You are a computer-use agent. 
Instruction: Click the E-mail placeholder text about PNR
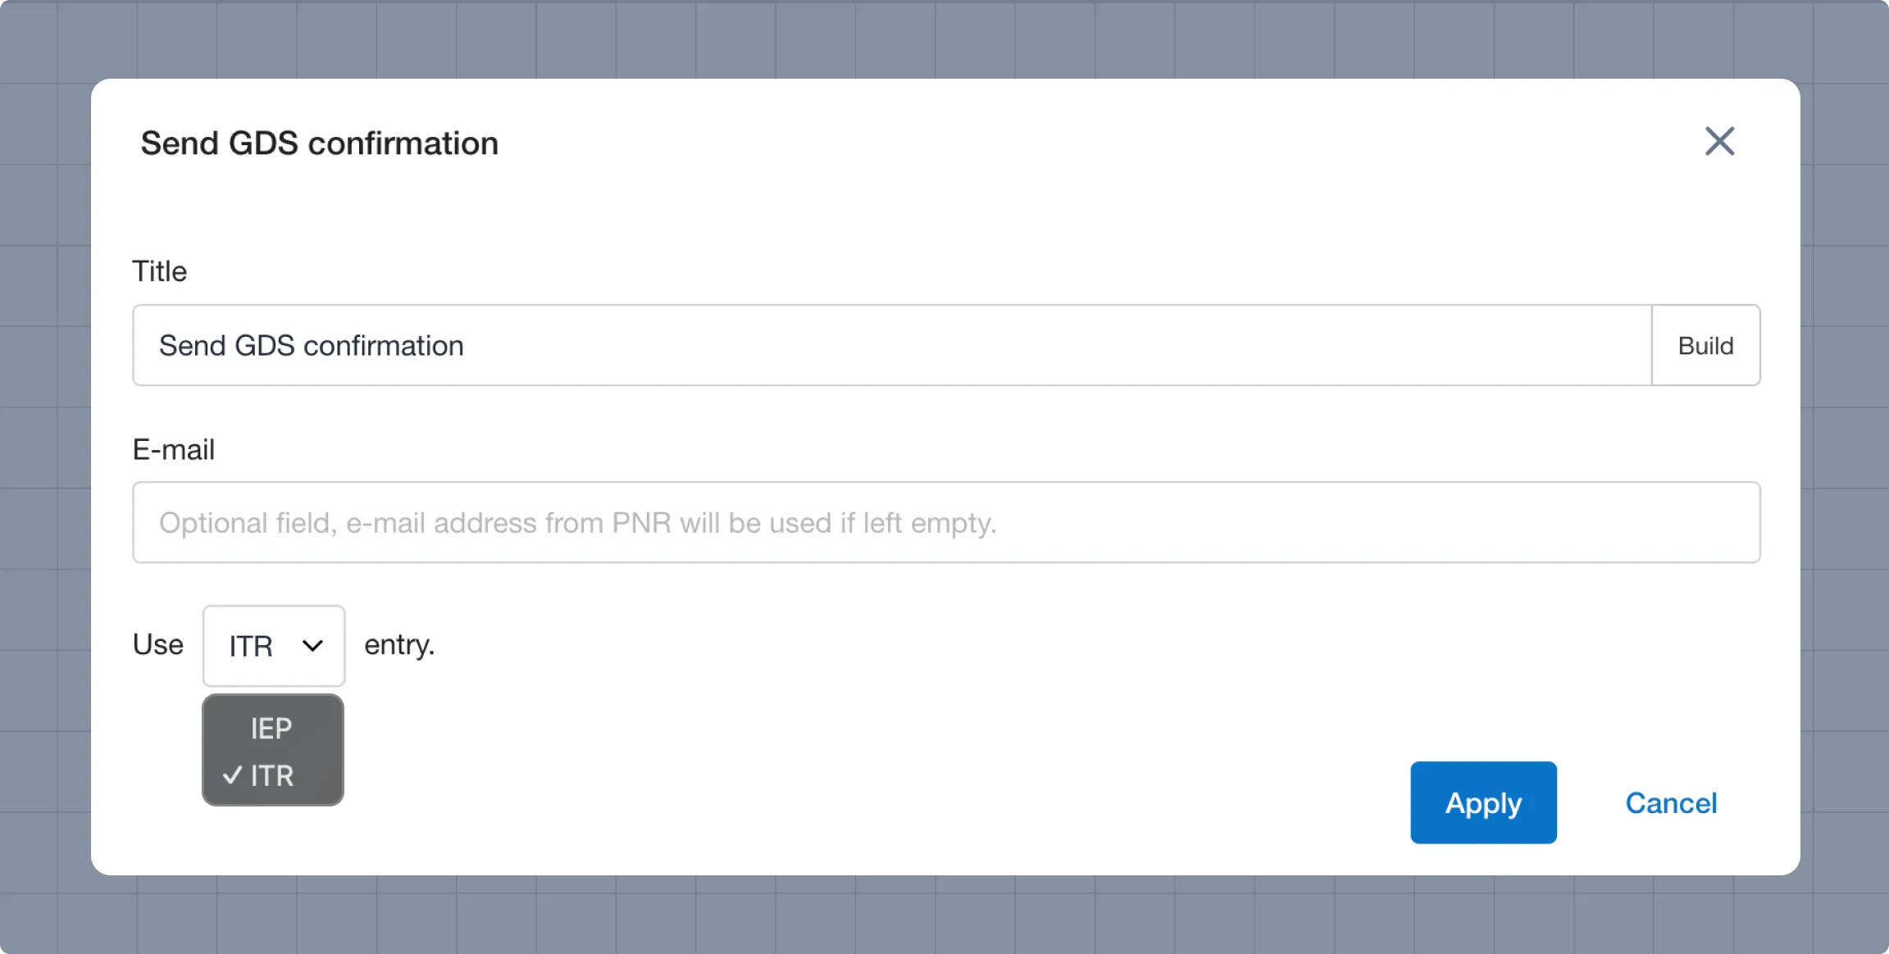[578, 522]
